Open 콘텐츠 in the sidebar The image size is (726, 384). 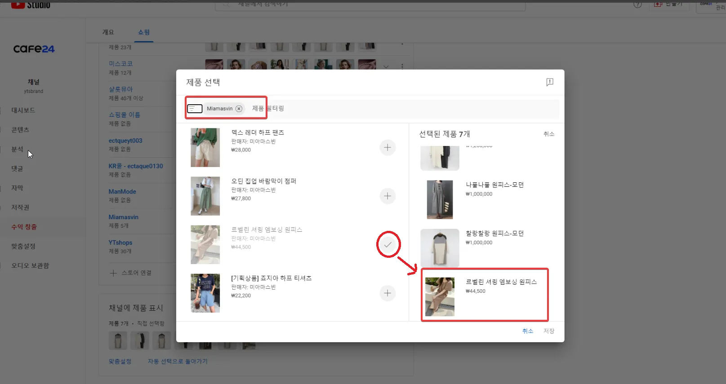coord(20,130)
